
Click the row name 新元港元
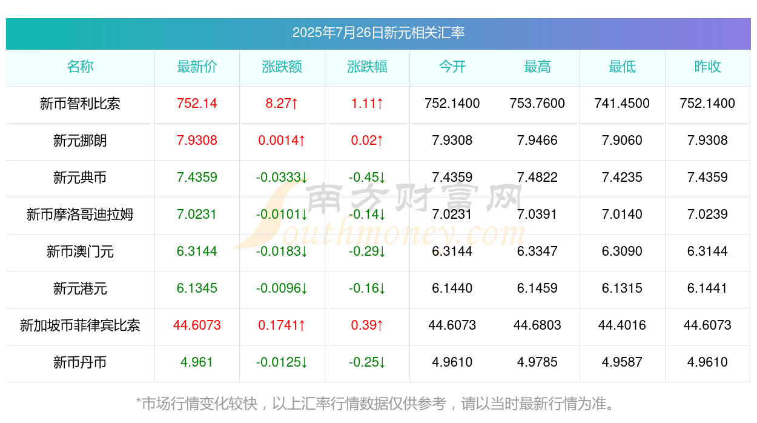pyautogui.click(x=80, y=288)
